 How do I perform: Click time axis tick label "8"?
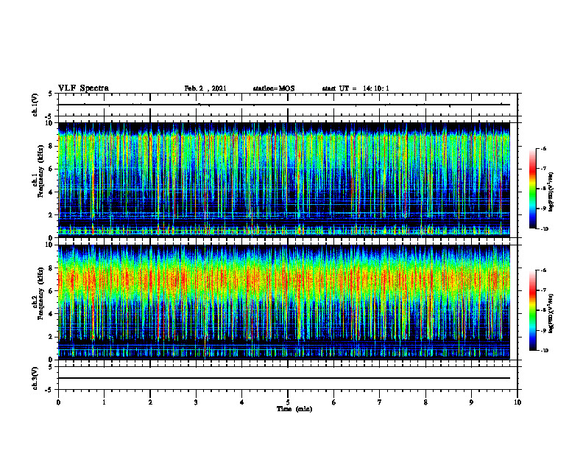pos(425,402)
